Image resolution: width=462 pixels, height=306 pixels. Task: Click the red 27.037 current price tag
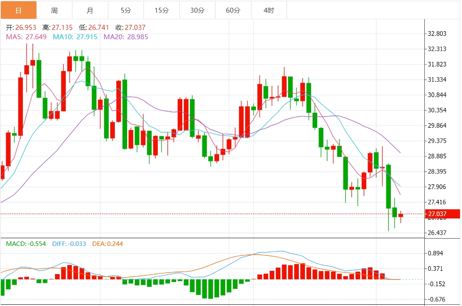(x=442, y=214)
